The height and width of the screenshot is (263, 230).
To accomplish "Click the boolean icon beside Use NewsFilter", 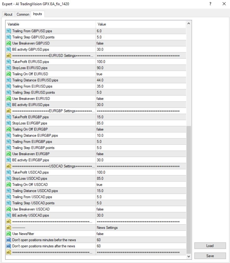I will coord(8,234).
